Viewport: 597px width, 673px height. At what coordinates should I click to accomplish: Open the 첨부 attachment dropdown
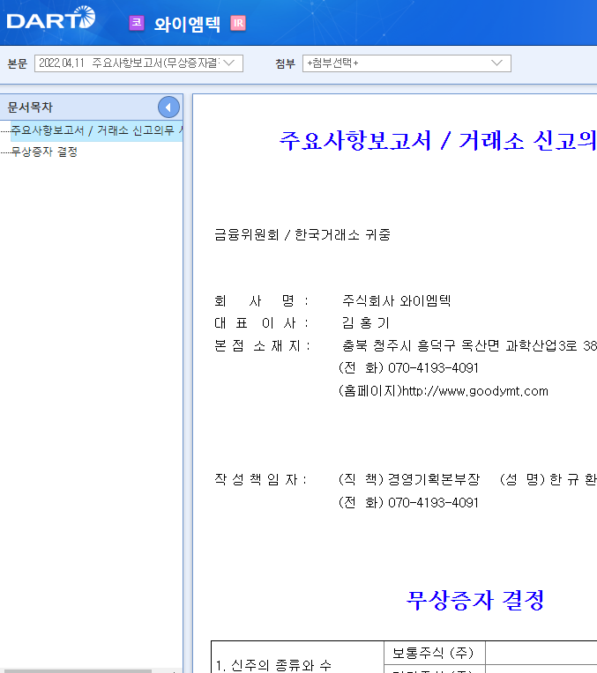tap(407, 63)
